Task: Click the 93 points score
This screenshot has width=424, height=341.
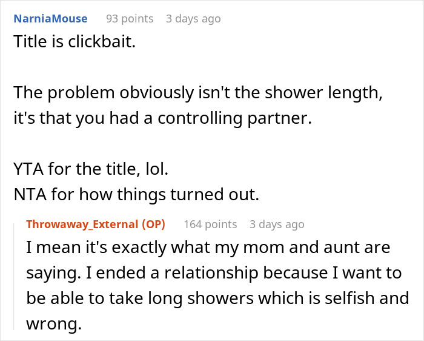Action: click(x=130, y=19)
